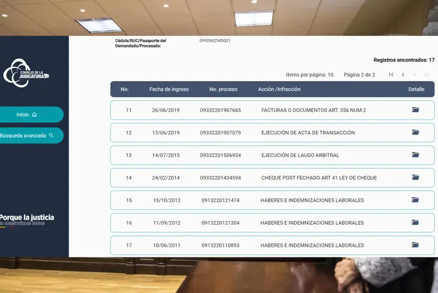438x293 pixels.
Task: Click Acción /Infracción column header
Action: 279,89
